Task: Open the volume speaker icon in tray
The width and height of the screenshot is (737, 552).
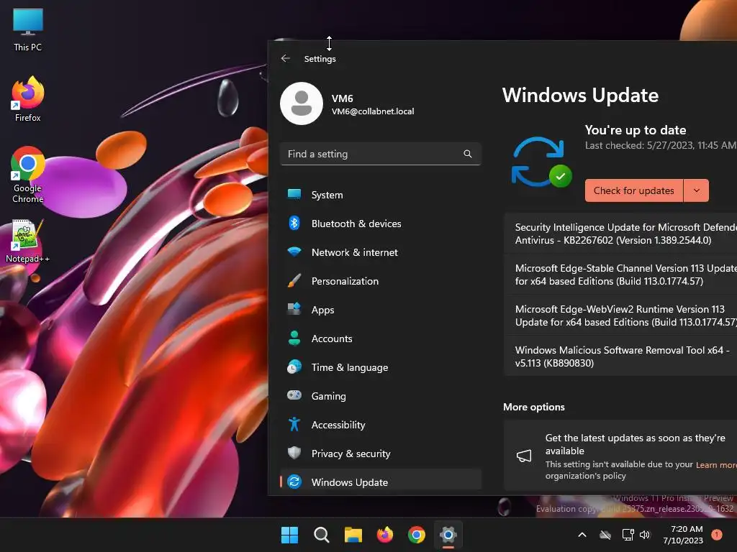Action: tap(645, 535)
